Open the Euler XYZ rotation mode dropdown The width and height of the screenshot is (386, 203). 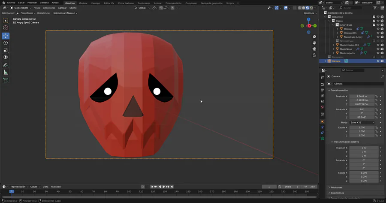362,122
